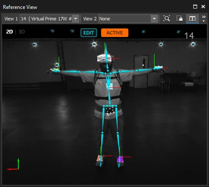Close the Reference View pane
Screen dimensions: 209x187
point(203,7)
